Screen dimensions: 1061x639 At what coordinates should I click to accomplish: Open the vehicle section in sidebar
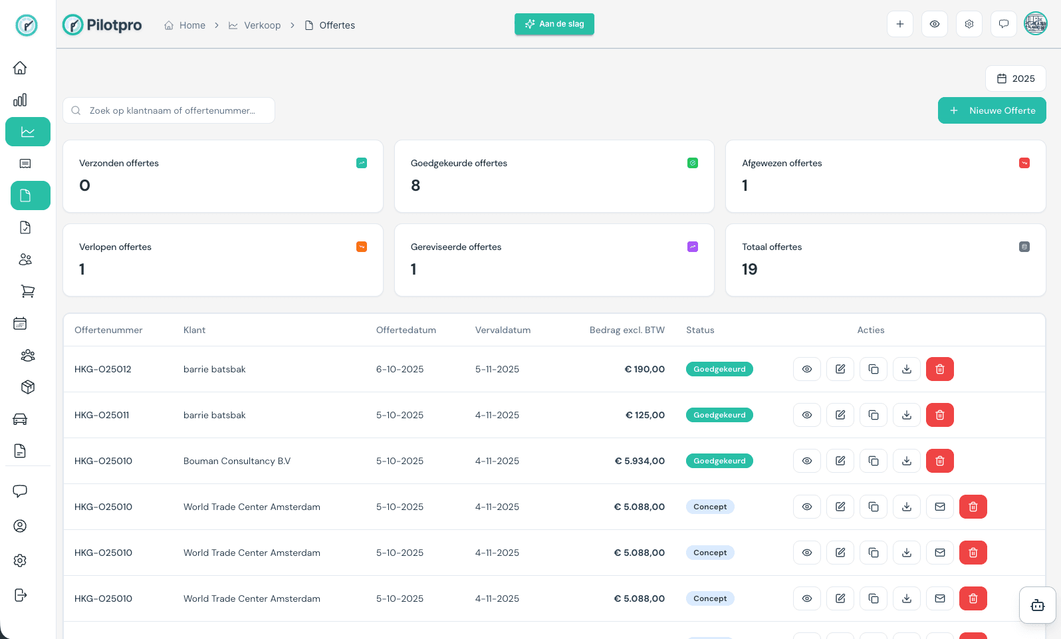[20, 419]
